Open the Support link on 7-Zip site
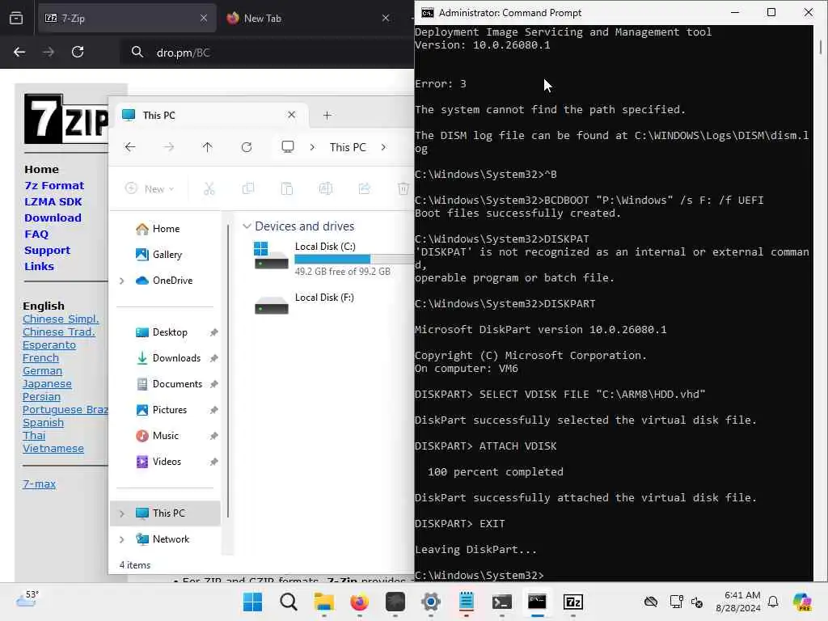This screenshot has height=621, width=828. pos(47,251)
